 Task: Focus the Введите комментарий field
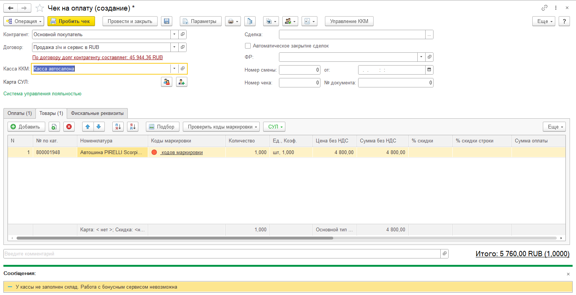point(222,254)
